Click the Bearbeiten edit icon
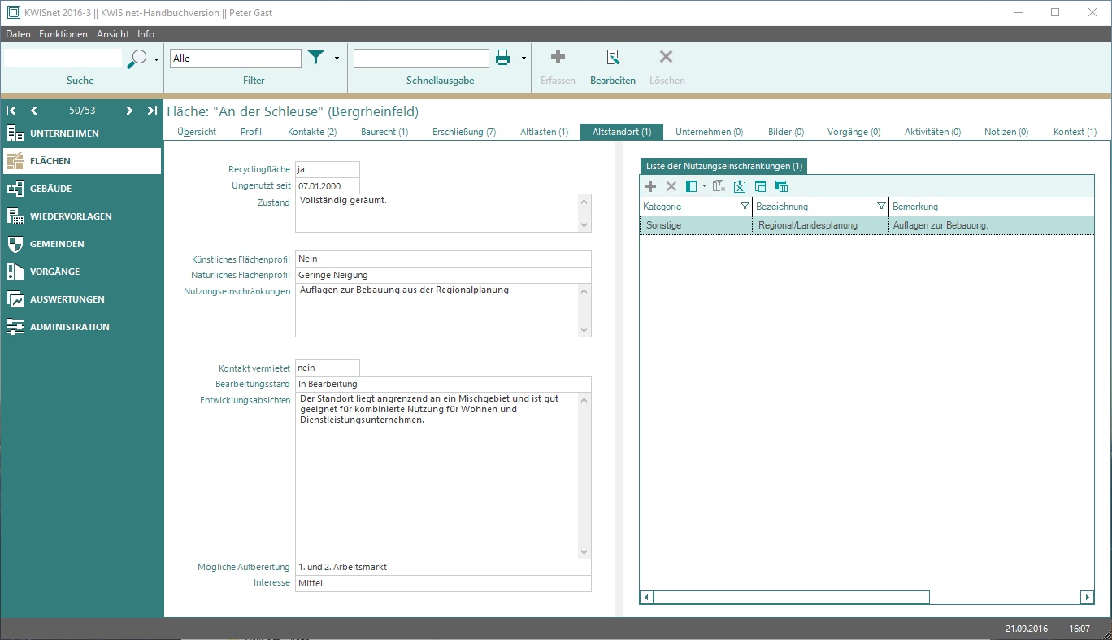This screenshot has height=640, width=1112. [613, 58]
